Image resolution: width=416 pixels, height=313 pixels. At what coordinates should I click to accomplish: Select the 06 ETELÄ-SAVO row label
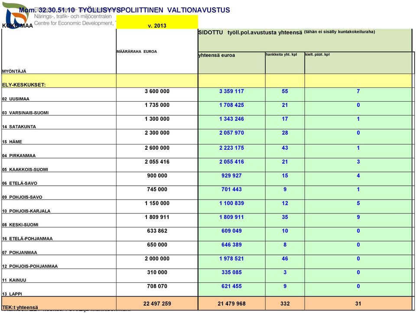[19, 183]
